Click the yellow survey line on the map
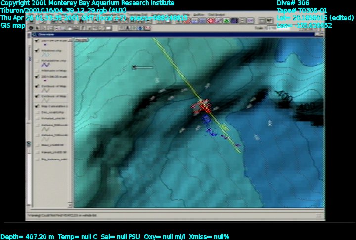This screenshot has width=356, height=240. click(178, 69)
